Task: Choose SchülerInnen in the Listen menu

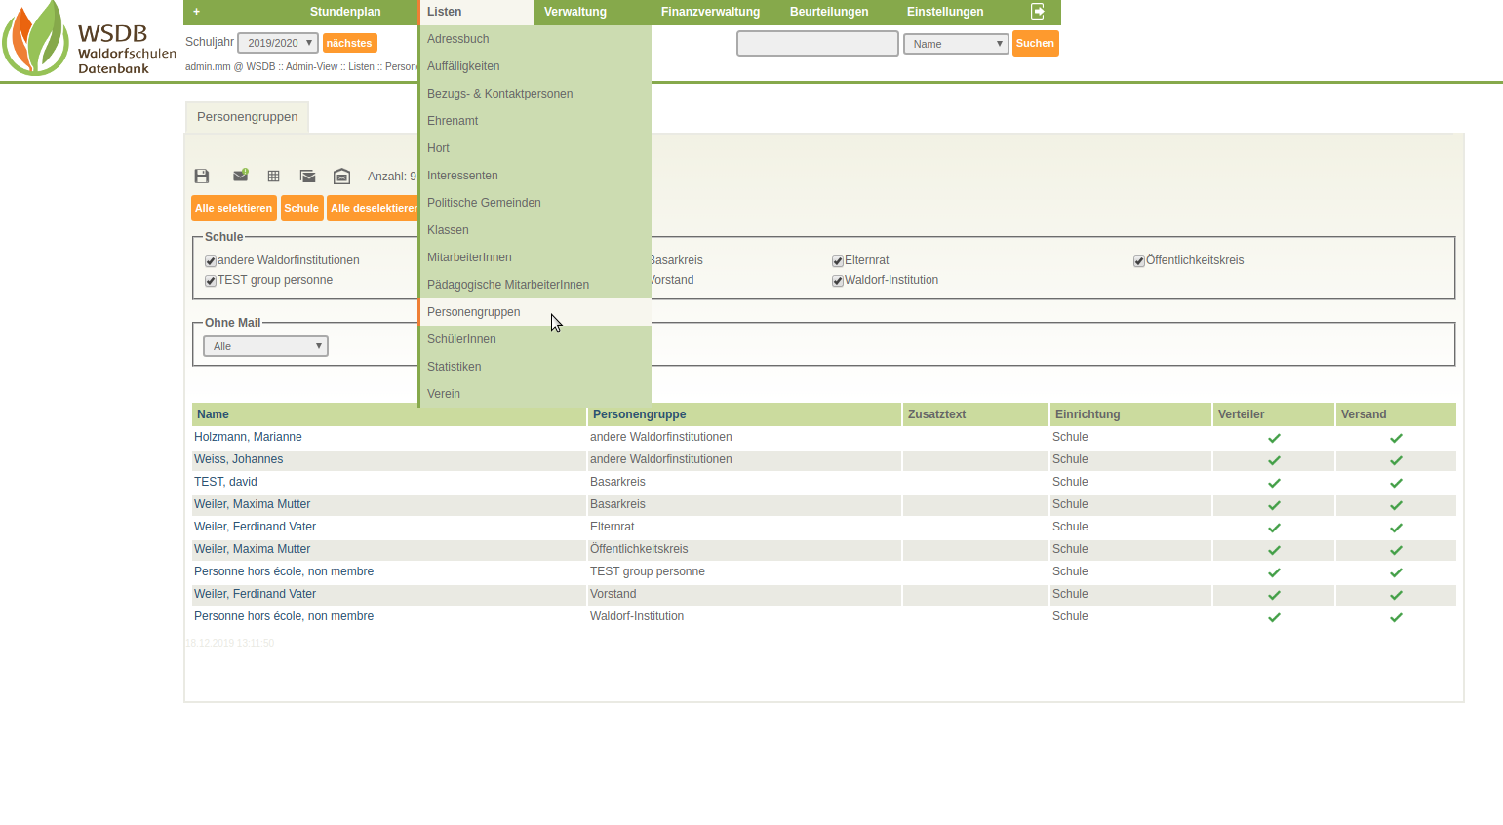Action: pos(461,339)
